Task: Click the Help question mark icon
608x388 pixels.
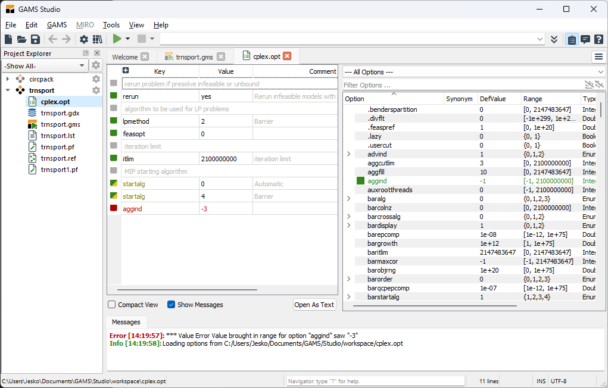Action: click(x=598, y=39)
